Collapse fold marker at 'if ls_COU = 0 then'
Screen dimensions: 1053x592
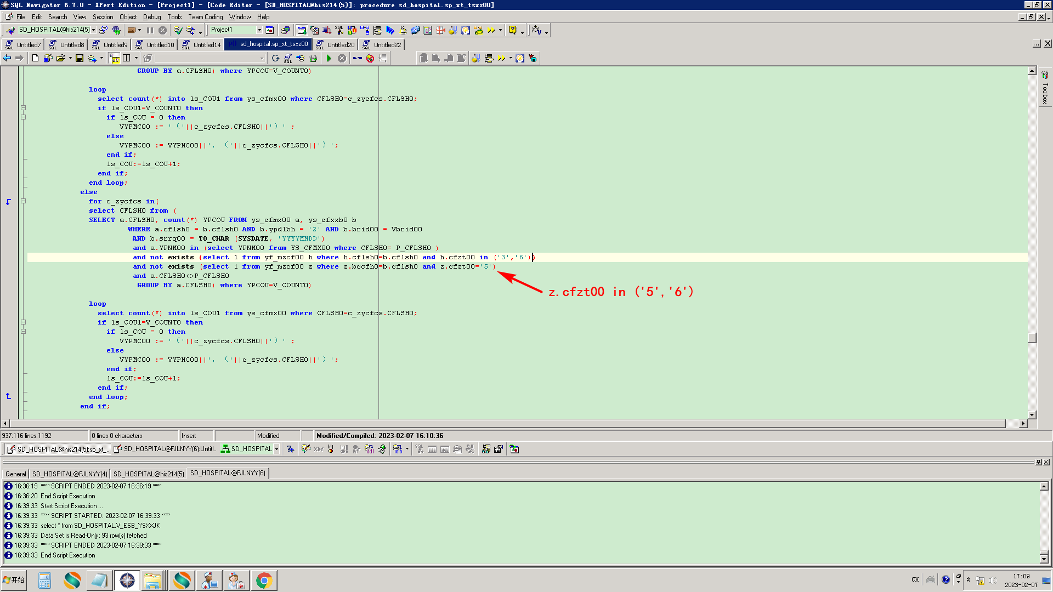point(23,117)
